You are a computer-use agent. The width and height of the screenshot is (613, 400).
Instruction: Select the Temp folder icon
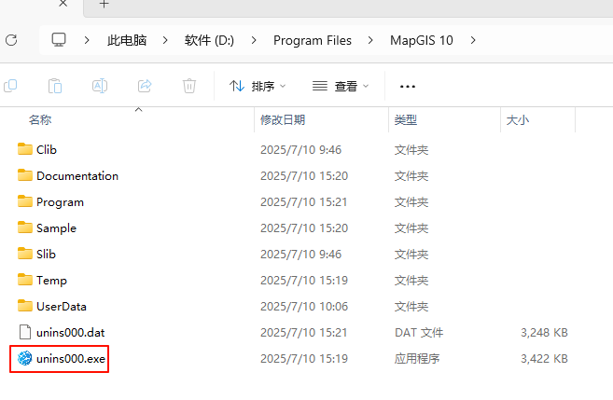coord(25,280)
